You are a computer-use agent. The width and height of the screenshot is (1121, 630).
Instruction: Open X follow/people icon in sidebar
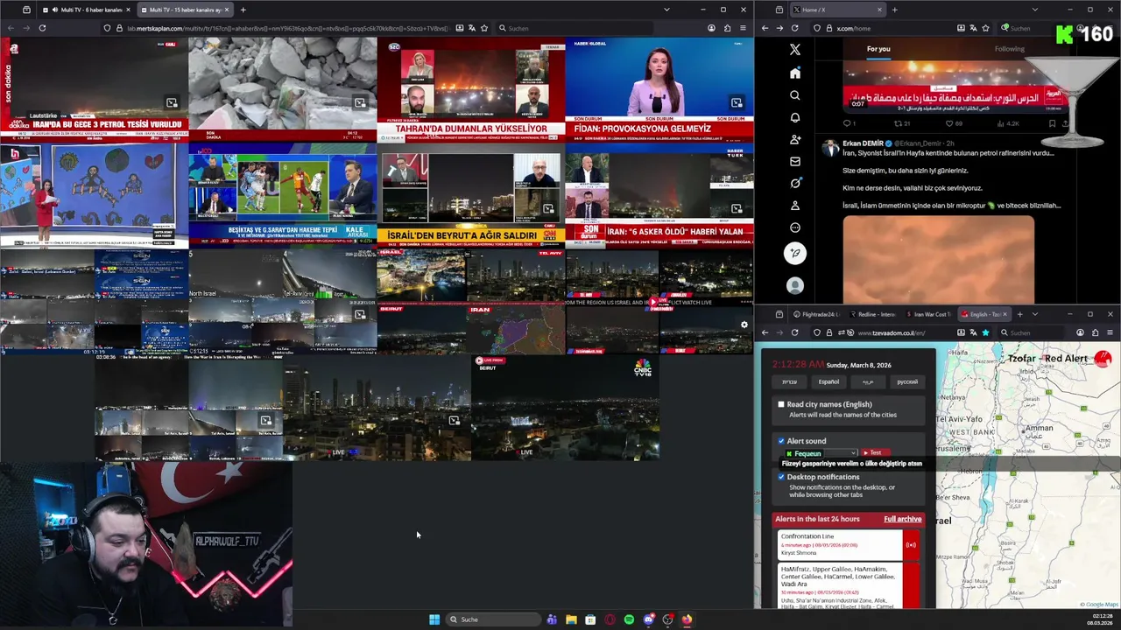(794, 139)
